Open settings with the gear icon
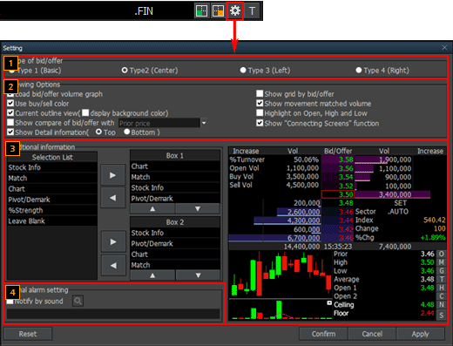 pyautogui.click(x=234, y=11)
